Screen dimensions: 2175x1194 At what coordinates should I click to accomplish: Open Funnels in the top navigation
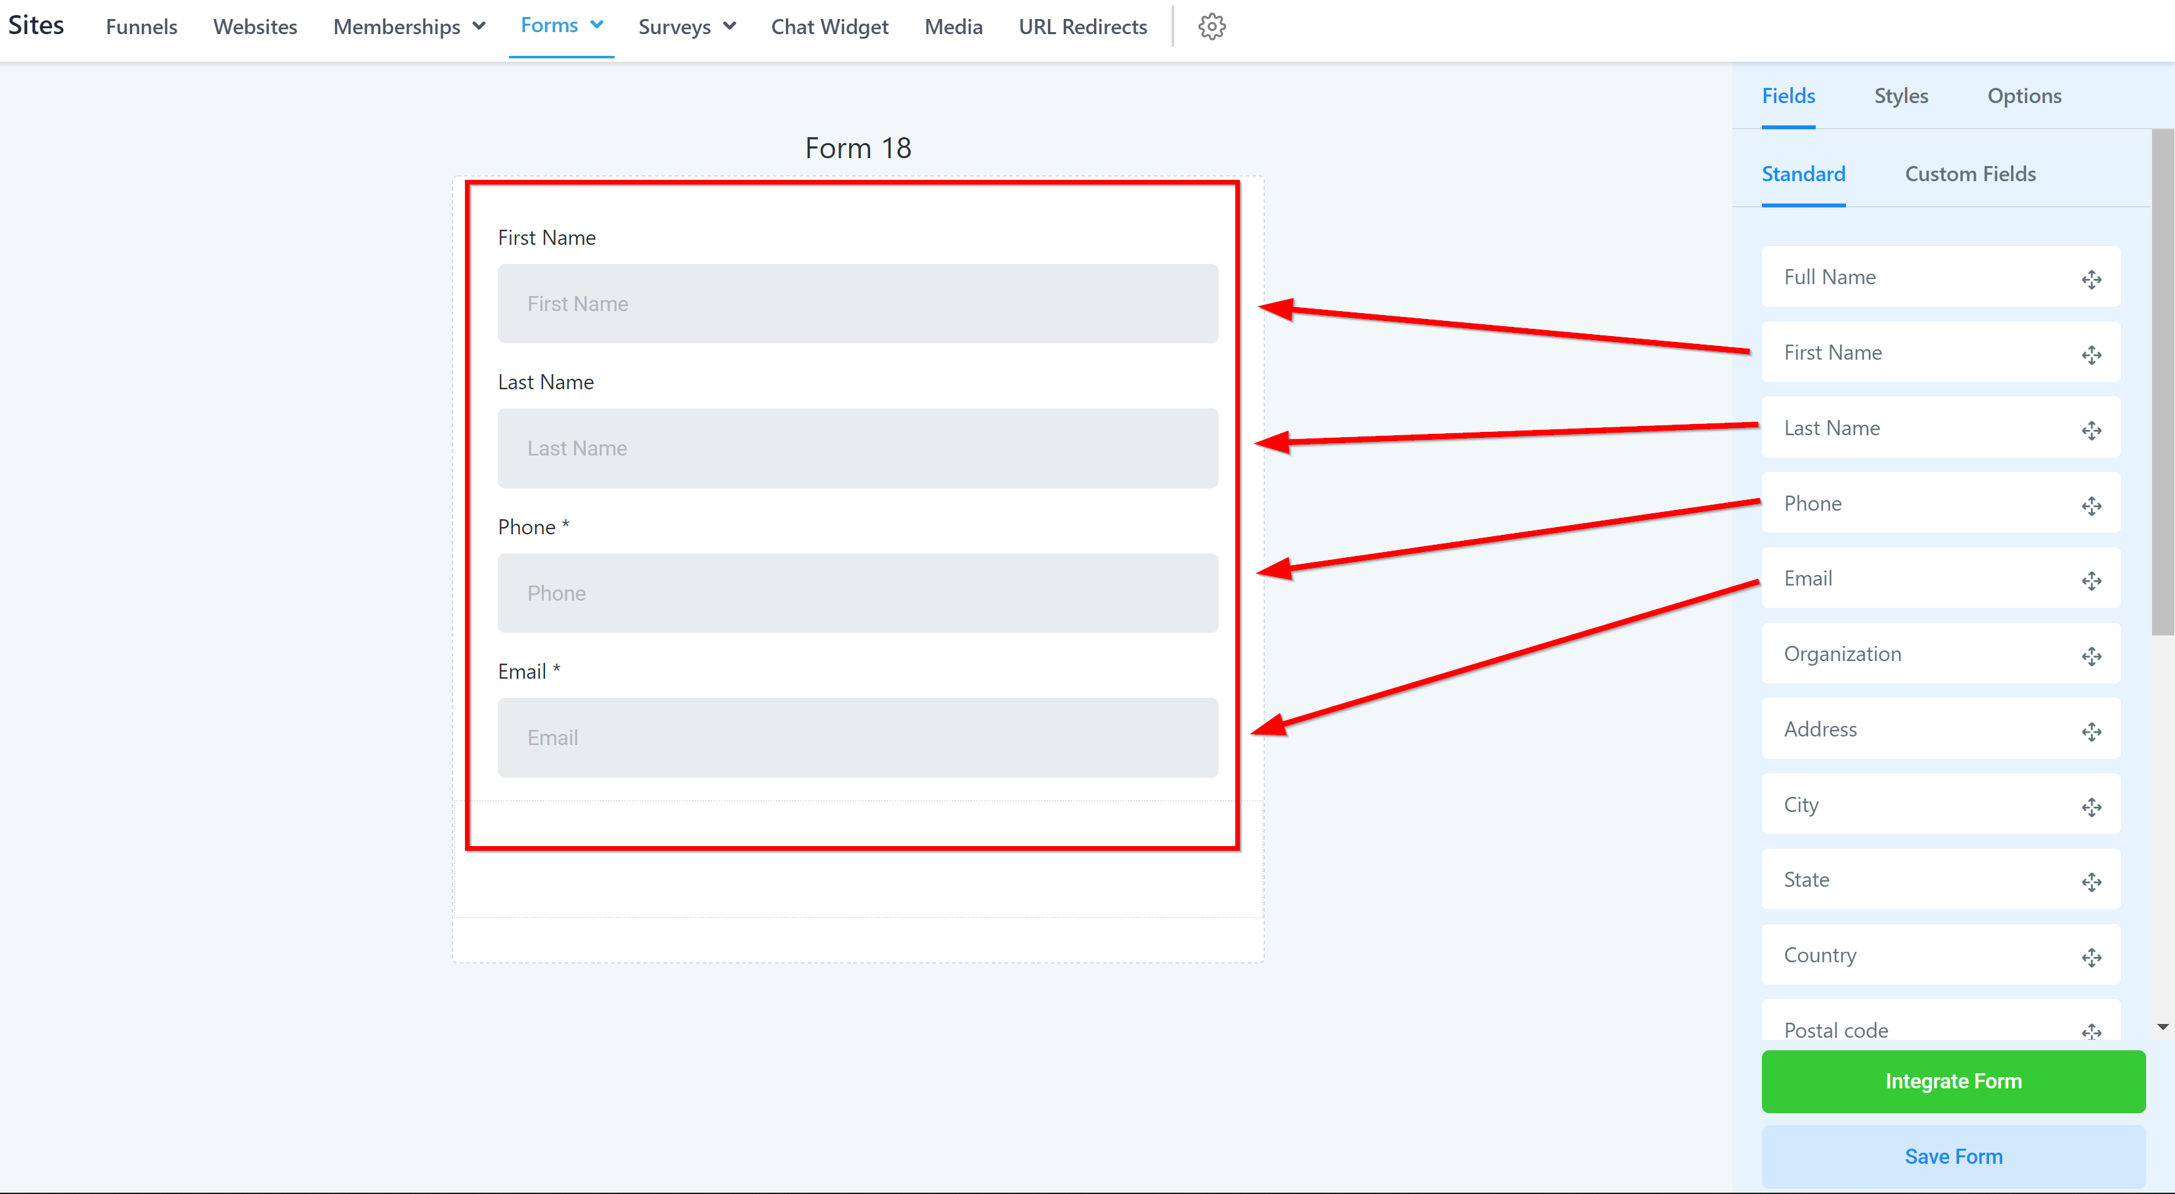tap(141, 27)
